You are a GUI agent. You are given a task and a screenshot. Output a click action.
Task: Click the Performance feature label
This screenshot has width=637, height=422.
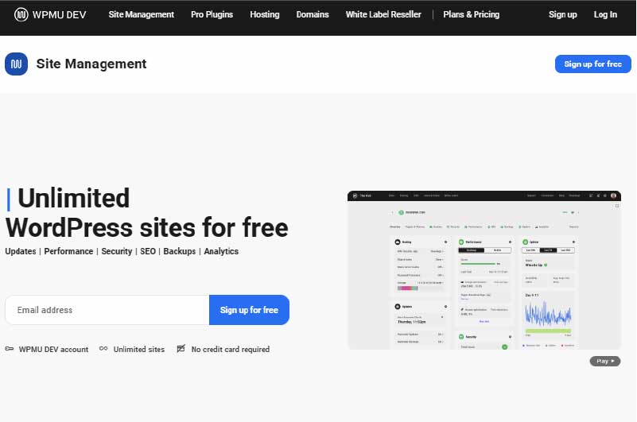pos(68,251)
